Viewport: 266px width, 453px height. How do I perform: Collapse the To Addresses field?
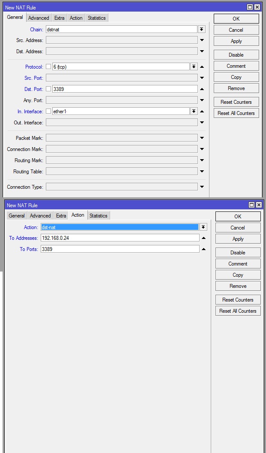click(x=204, y=238)
